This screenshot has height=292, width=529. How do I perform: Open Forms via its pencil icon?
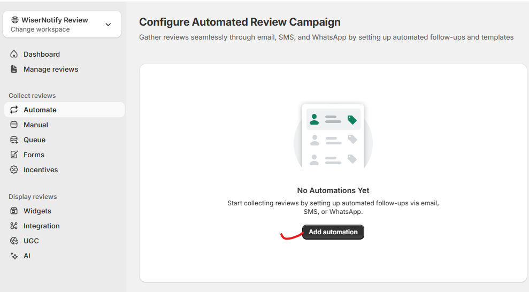[14, 155]
